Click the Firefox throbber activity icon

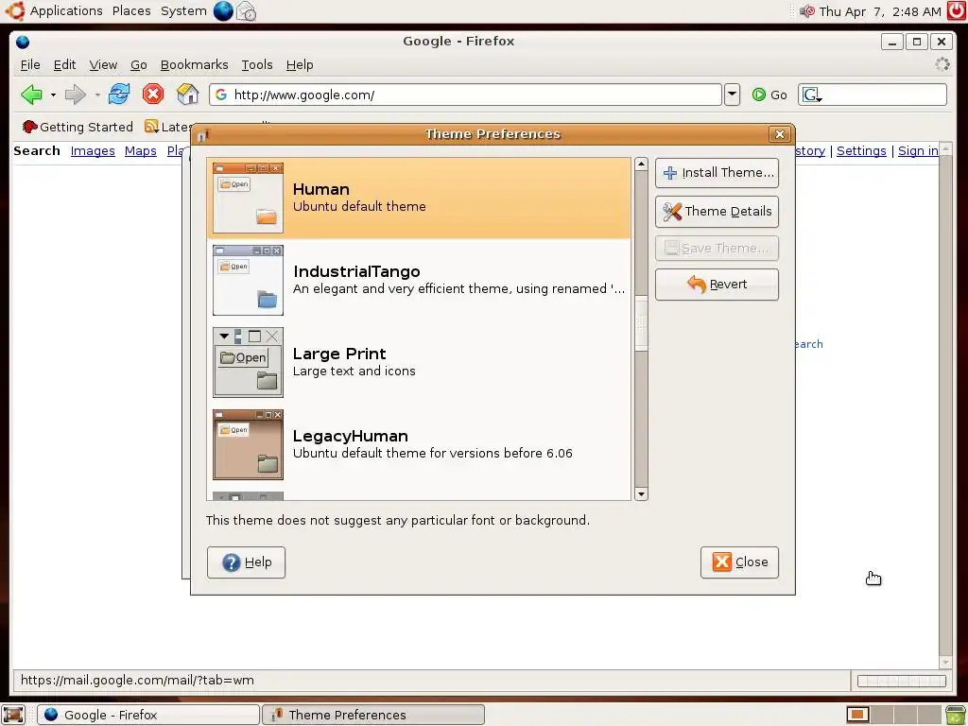942,64
